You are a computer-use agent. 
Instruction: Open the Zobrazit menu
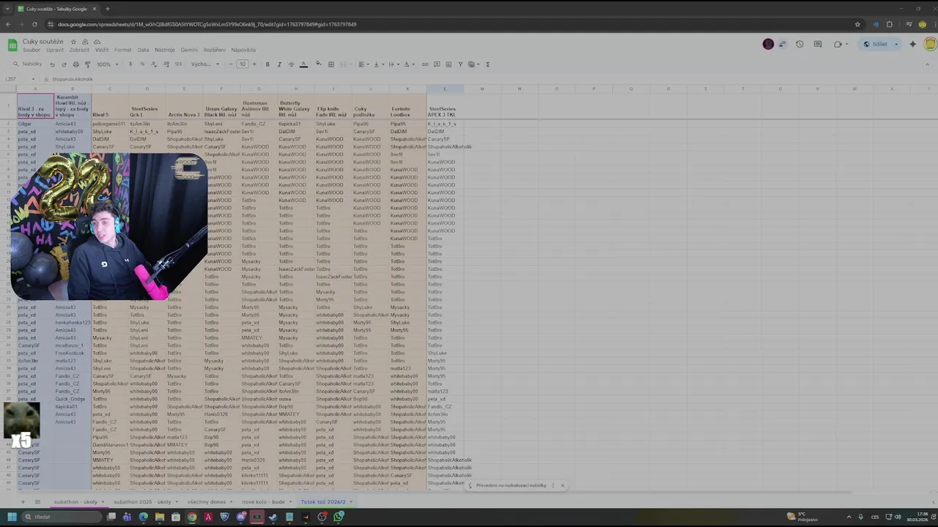pyautogui.click(x=79, y=50)
